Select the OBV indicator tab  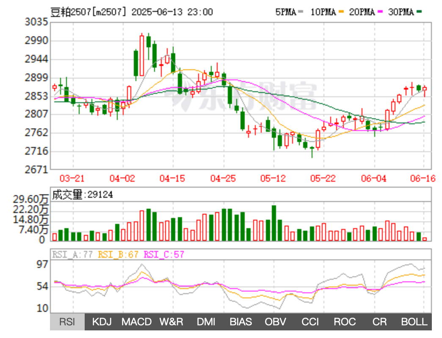[x=276, y=322]
